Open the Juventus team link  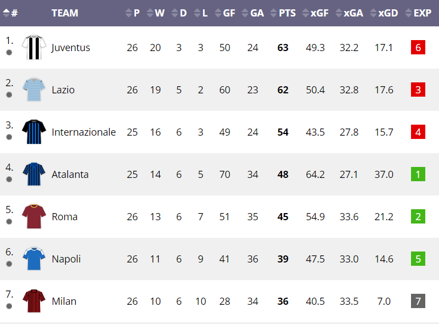click(x=71, y=48)
